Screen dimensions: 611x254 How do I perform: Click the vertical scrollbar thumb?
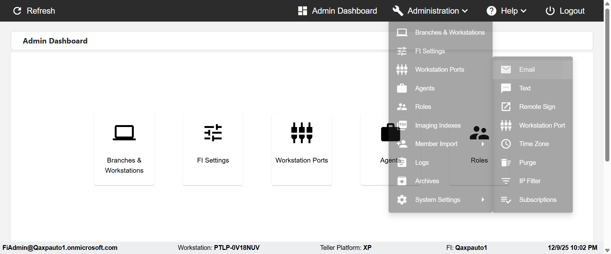(607, 85)
